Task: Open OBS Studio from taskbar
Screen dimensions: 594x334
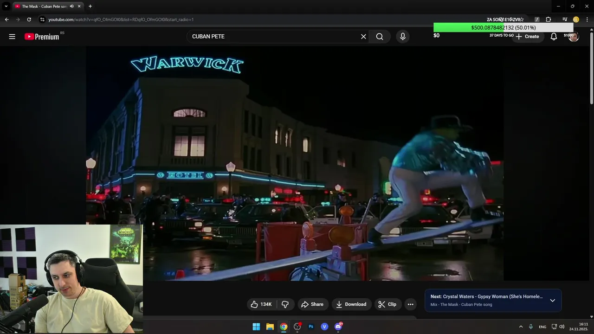Action: [297, 327]
